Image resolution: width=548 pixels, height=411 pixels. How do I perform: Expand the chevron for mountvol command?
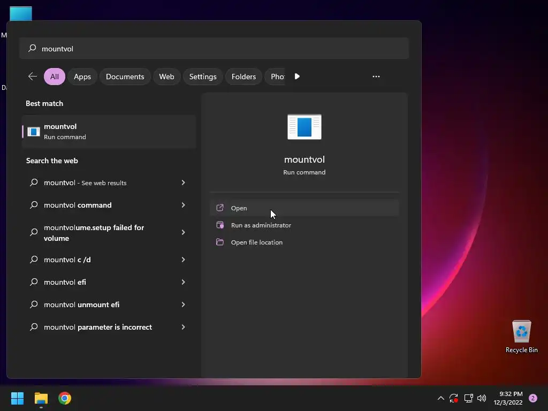pos(183,205)
